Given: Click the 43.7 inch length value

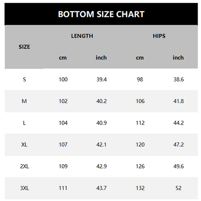Looking at the screenshot, I should [101, 188].
